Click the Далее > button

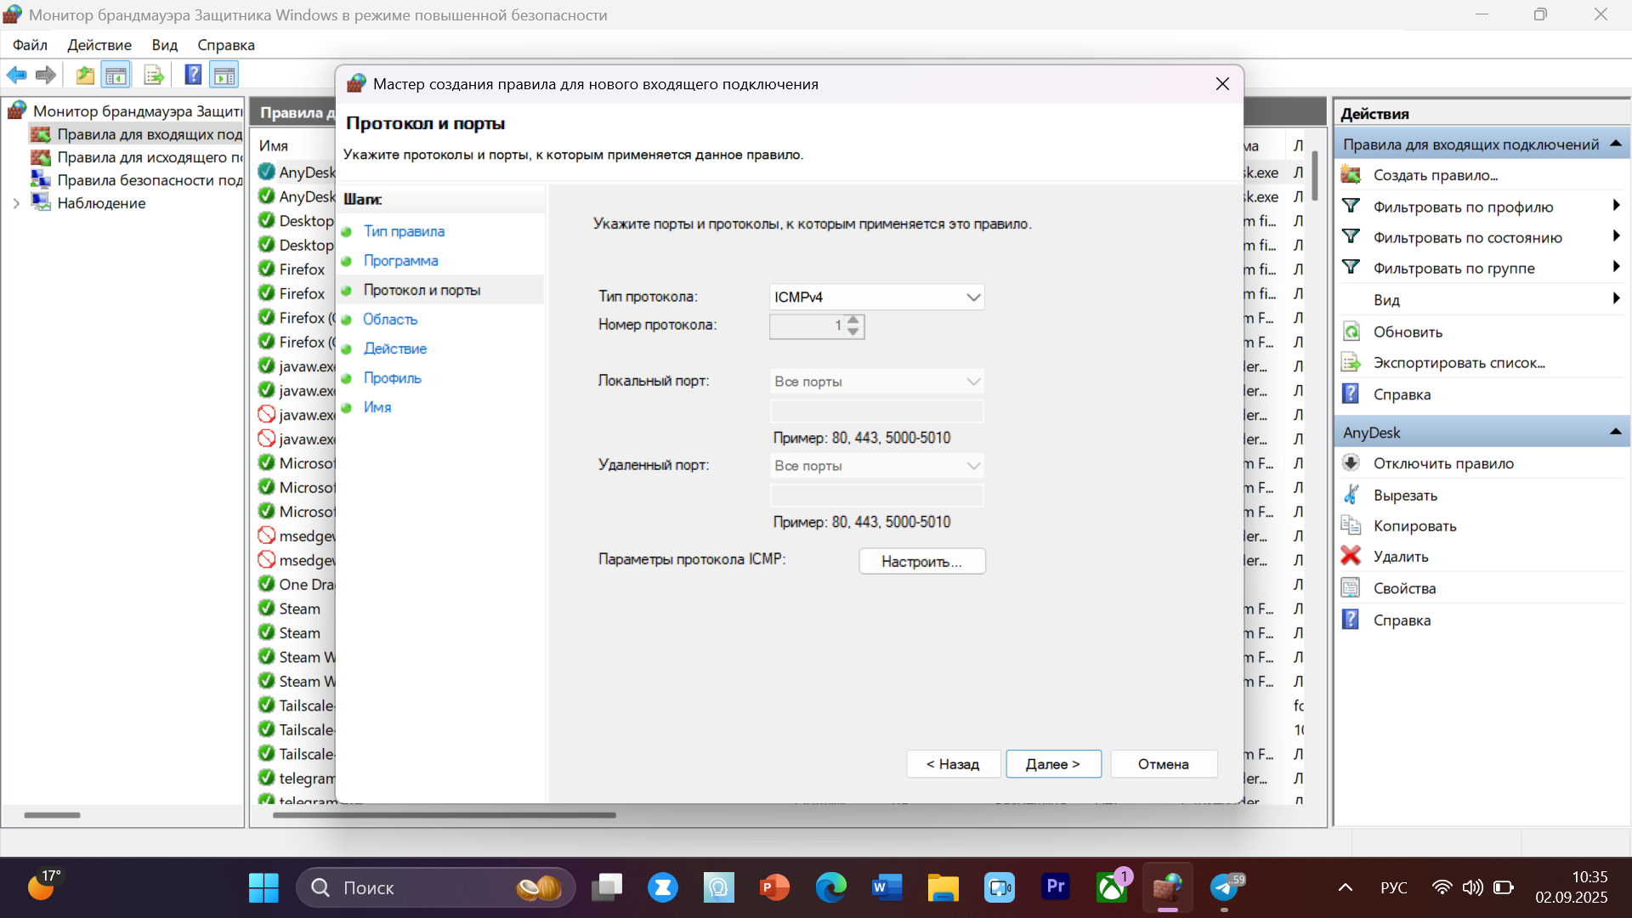[x=1052, y=764]
